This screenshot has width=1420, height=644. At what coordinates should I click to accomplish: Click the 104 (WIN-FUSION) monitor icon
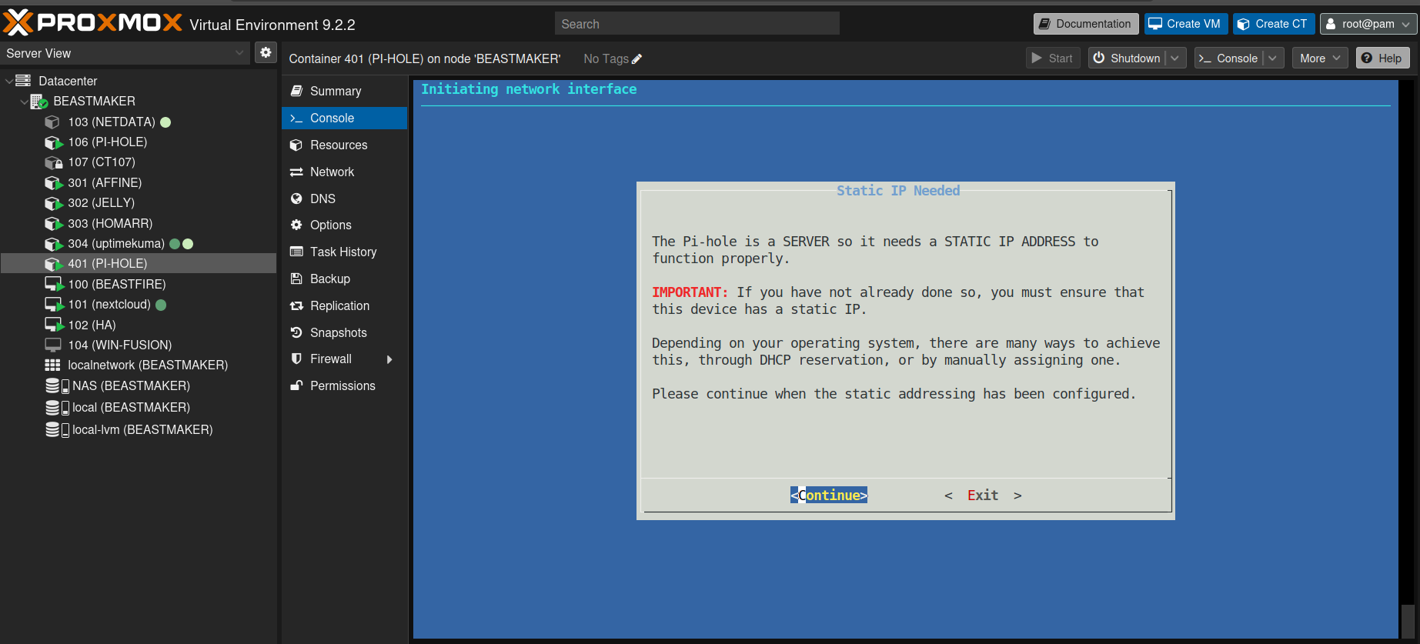(x=53, y=345)
